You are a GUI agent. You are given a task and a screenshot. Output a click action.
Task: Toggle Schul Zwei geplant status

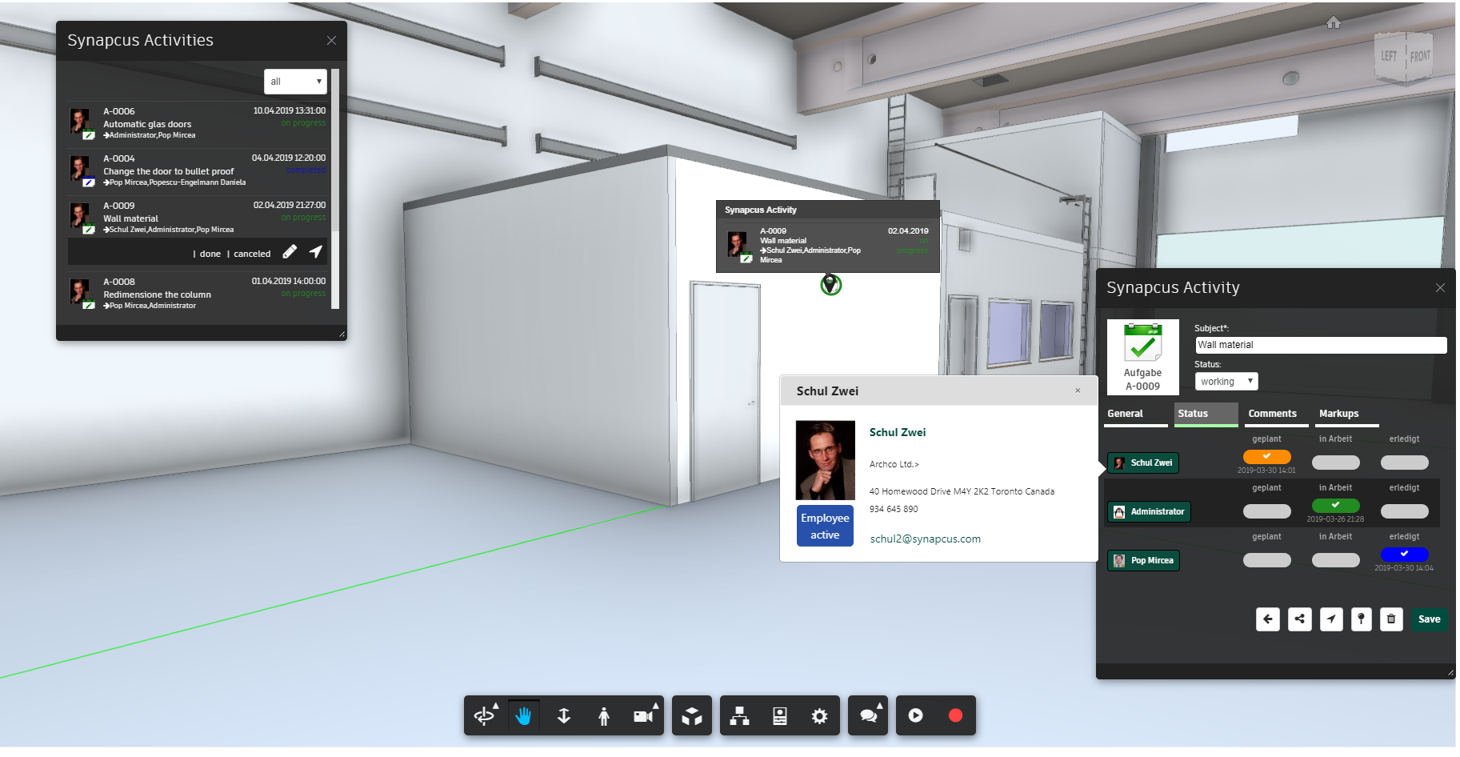1267,457
